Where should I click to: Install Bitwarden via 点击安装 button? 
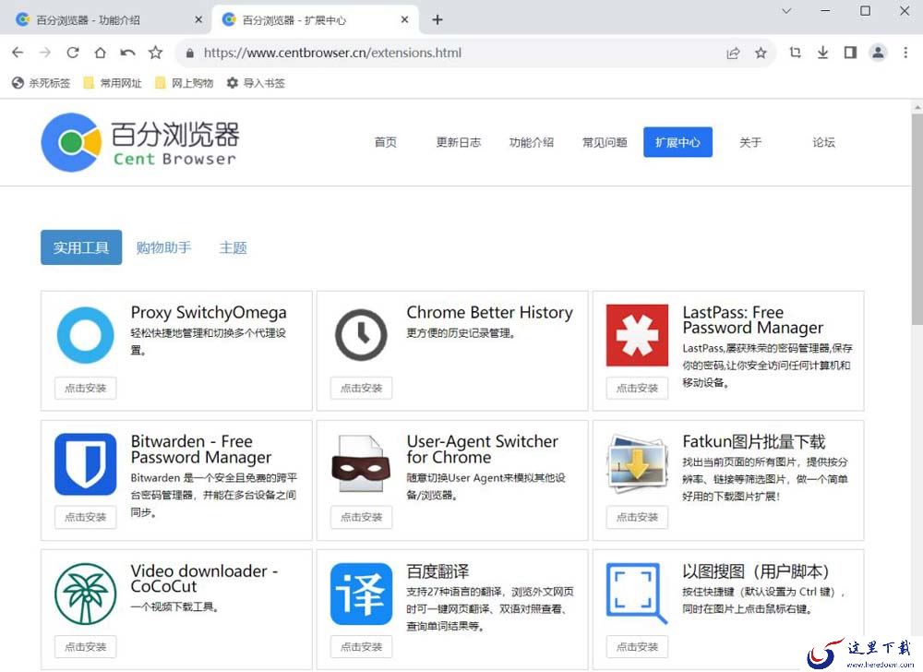click(85, 517)
